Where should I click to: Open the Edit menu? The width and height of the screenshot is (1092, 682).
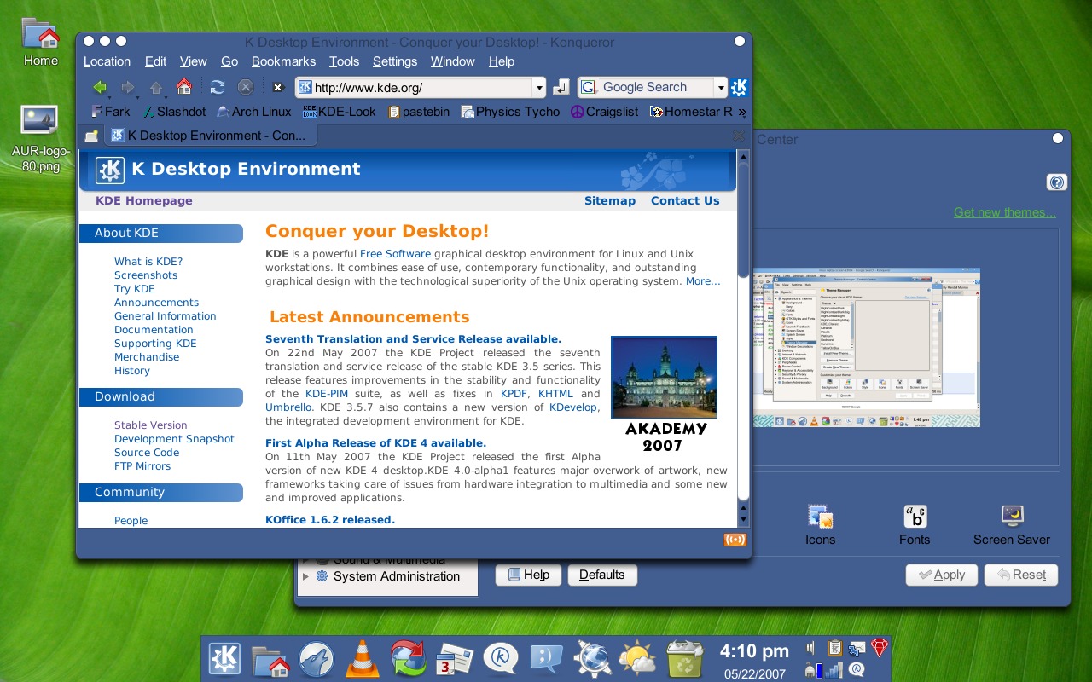click(x=155, y=61)
